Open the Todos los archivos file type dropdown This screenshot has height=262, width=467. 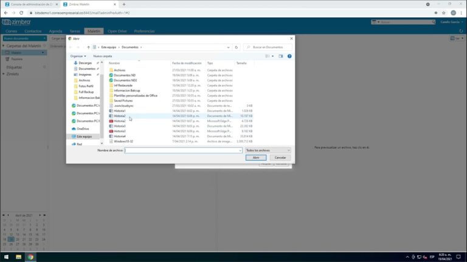pyautogui.click(x=268, y=150)
